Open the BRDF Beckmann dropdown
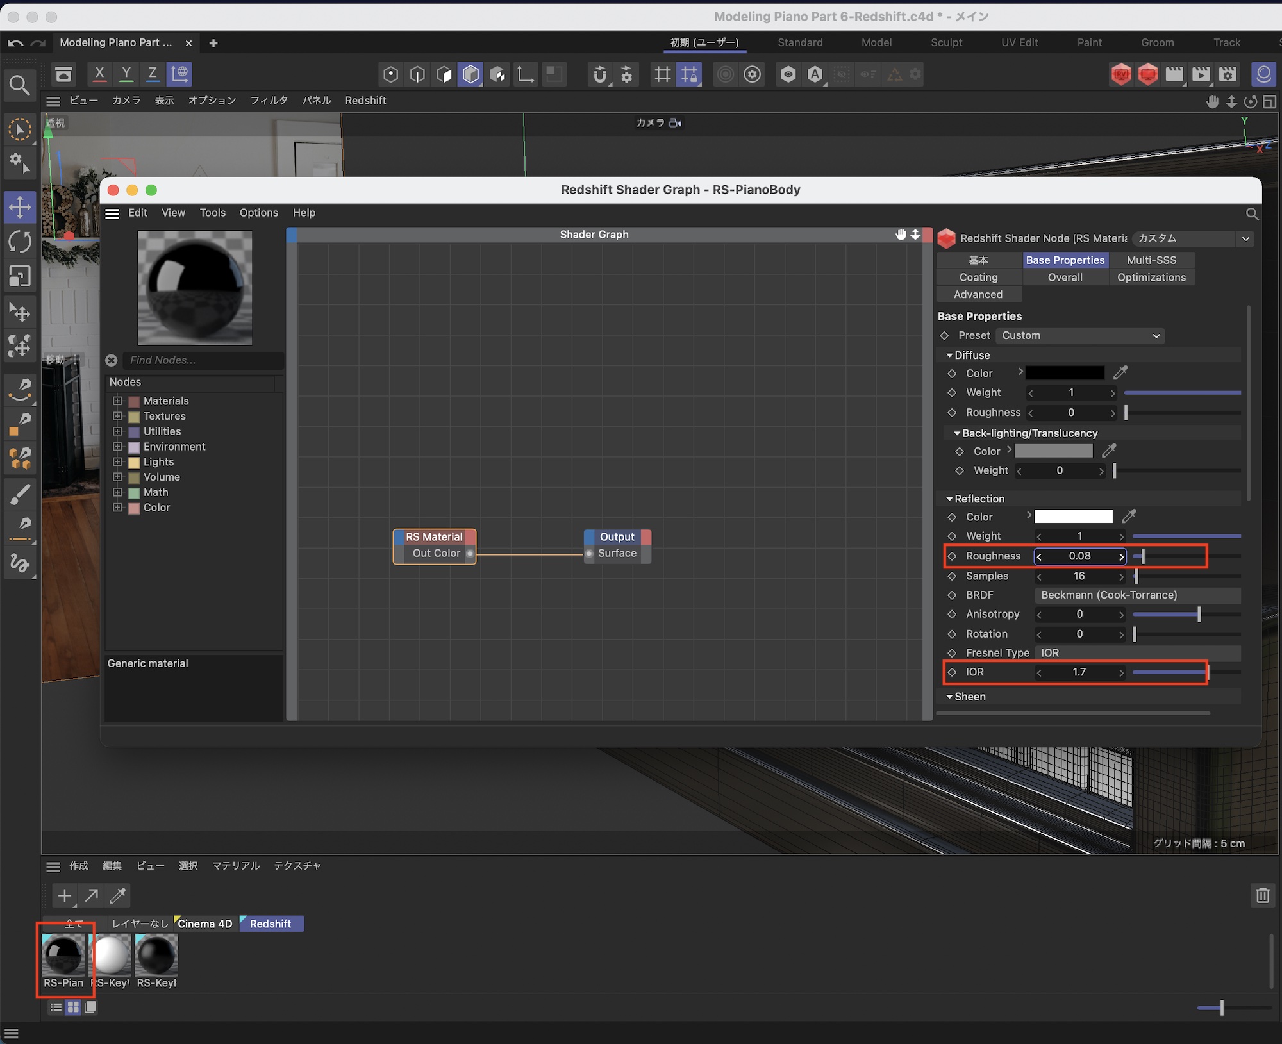The image size is (1282, 1044). coord(1136,595)
